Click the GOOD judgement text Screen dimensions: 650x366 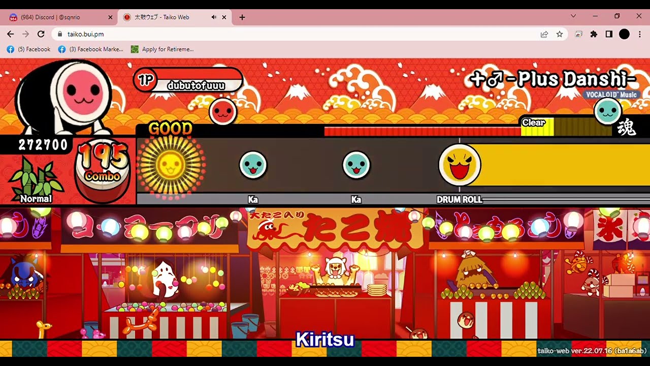(x=170, y=129)
